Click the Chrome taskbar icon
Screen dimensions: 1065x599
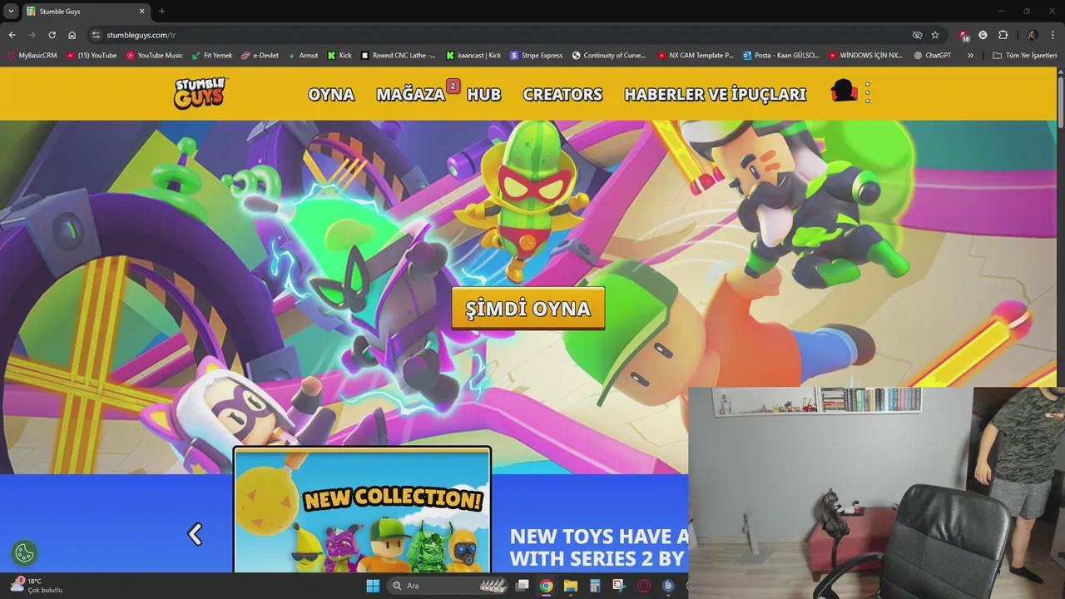tap(546, 586)
